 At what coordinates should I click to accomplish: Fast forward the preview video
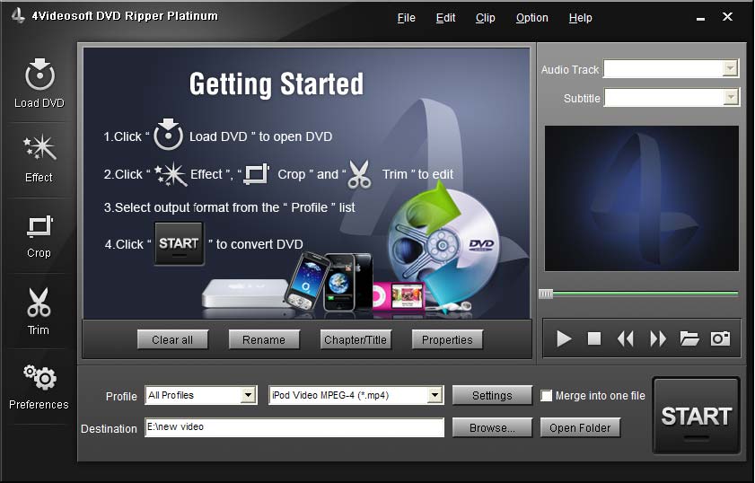(658, 338)
